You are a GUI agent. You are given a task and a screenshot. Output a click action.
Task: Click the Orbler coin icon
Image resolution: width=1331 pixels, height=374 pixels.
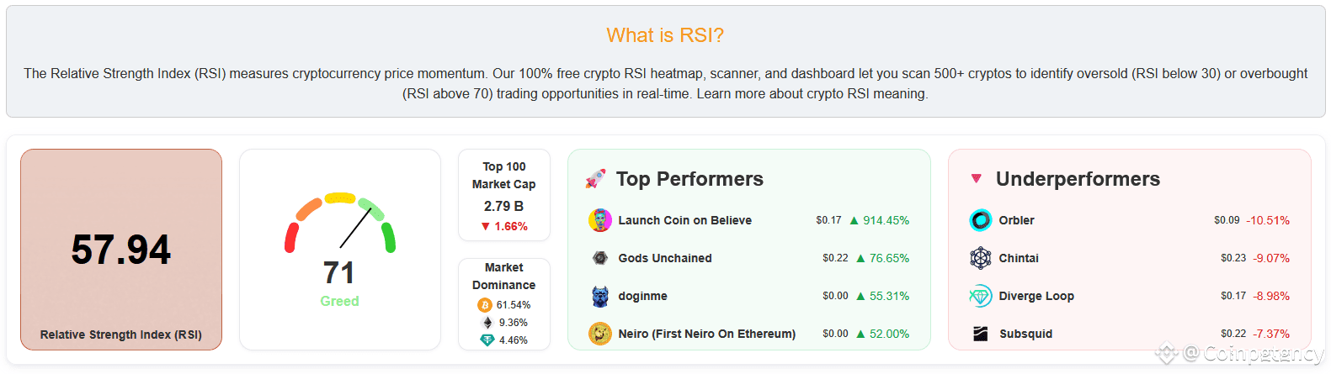click(x=980, y=220)
